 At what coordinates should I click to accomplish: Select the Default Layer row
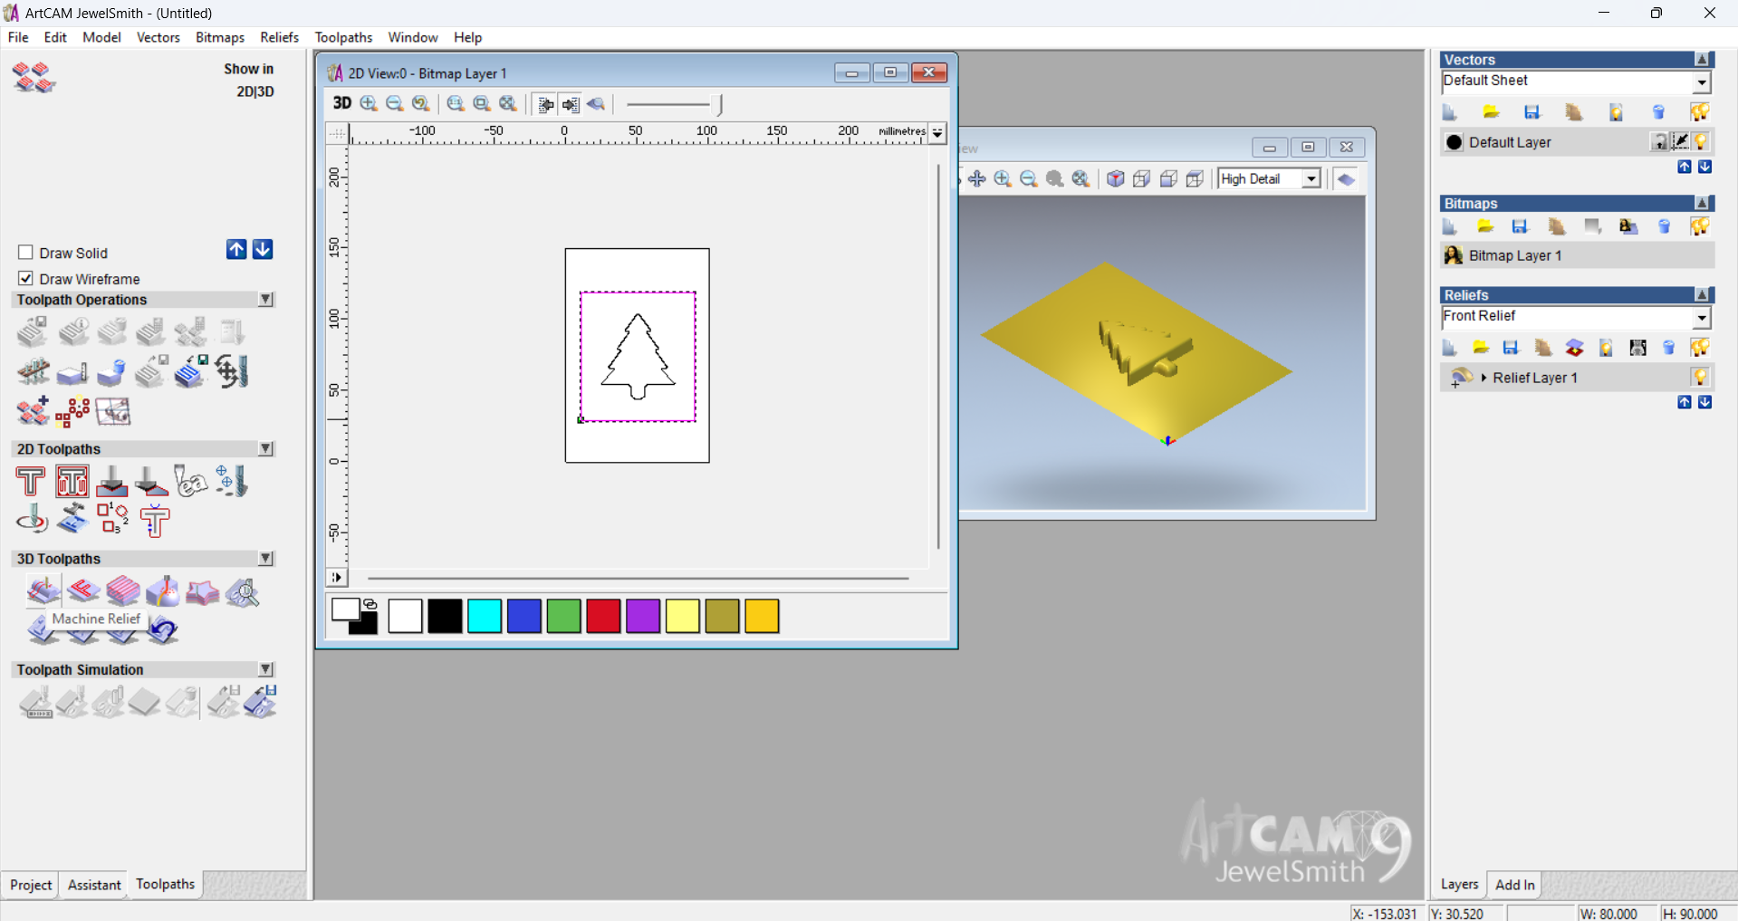tap(1577, 142)
